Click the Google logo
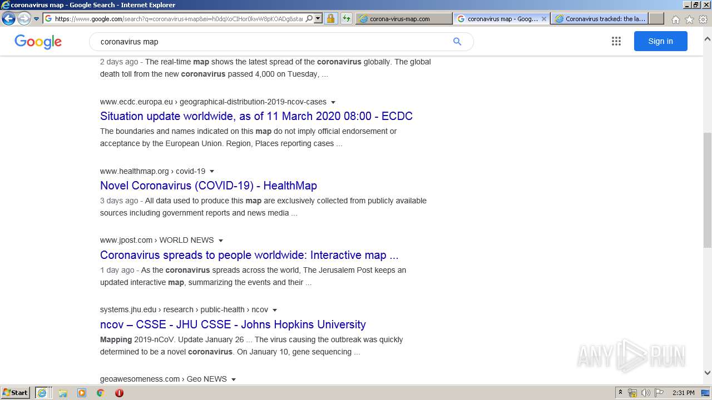Image resolution: width=712 pixels, height=400 pixels. pos(38,42)
